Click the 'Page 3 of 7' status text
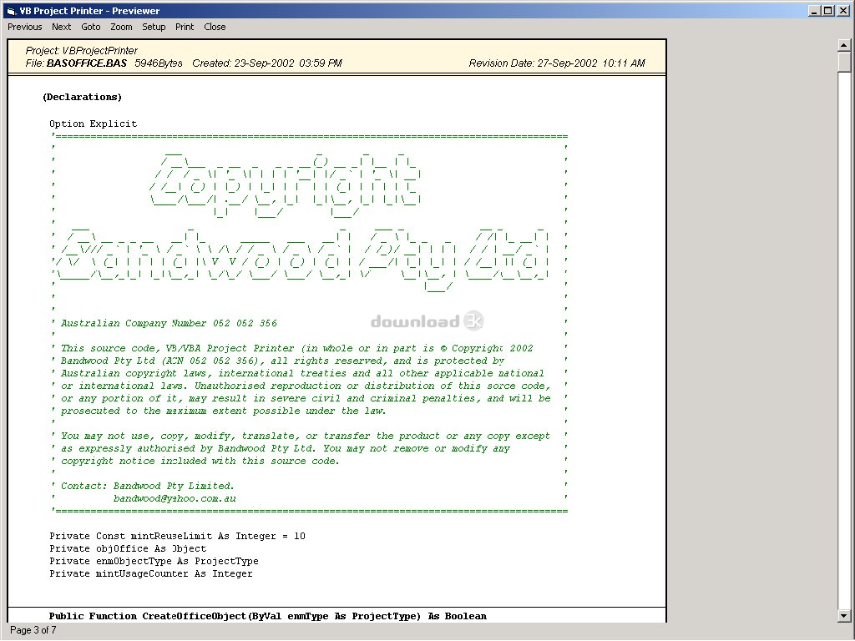Viewport: 855px width, 641px height. 33,631
